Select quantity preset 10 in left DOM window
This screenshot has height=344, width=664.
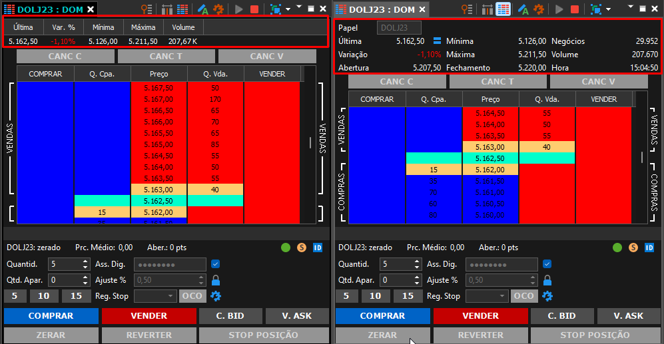[44, 296]
